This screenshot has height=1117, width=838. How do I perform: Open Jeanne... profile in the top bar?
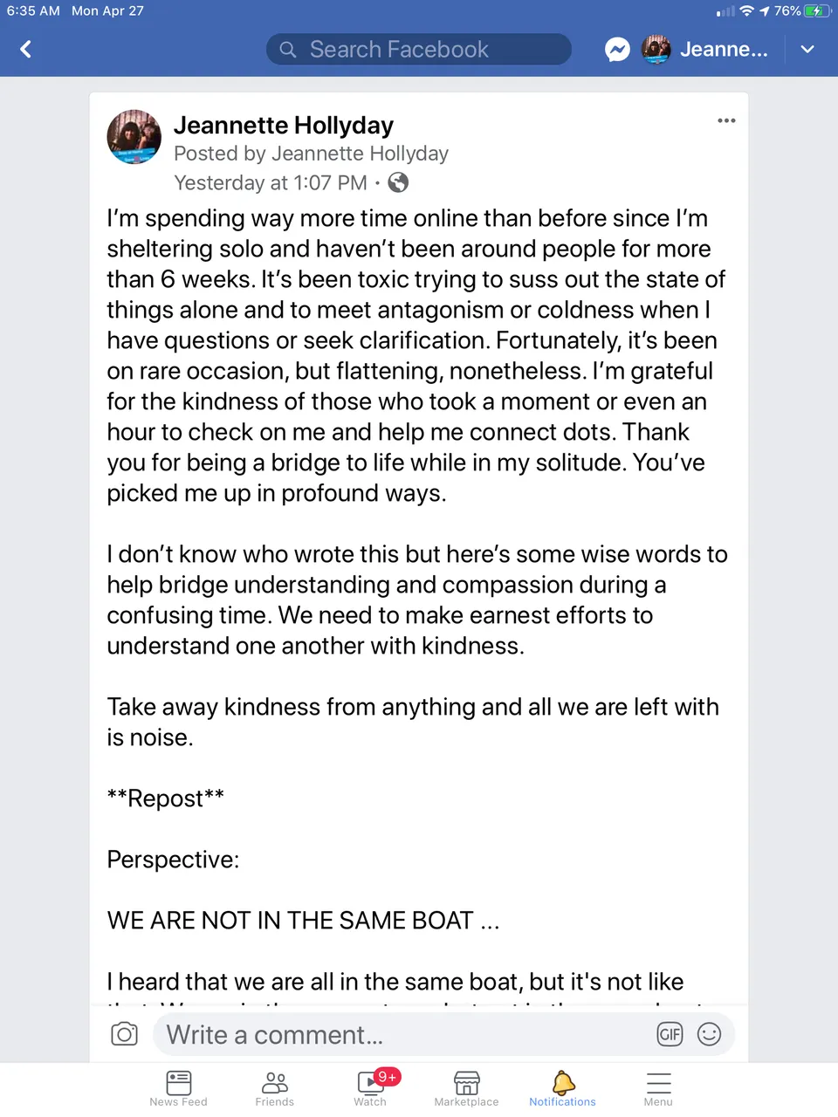point(704,50)
